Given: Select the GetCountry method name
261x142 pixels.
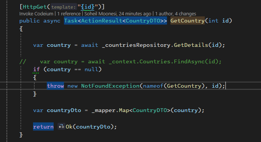Looking at the screenshot, I should pyautogui.click(x=187, y=21).
